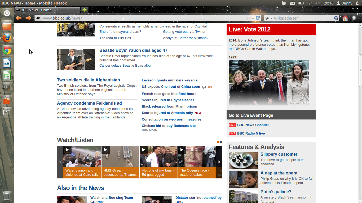Screen dimensions: 362x203
Task: Click the Ken Livingstone campaign photo
Action: pos(269,83)
